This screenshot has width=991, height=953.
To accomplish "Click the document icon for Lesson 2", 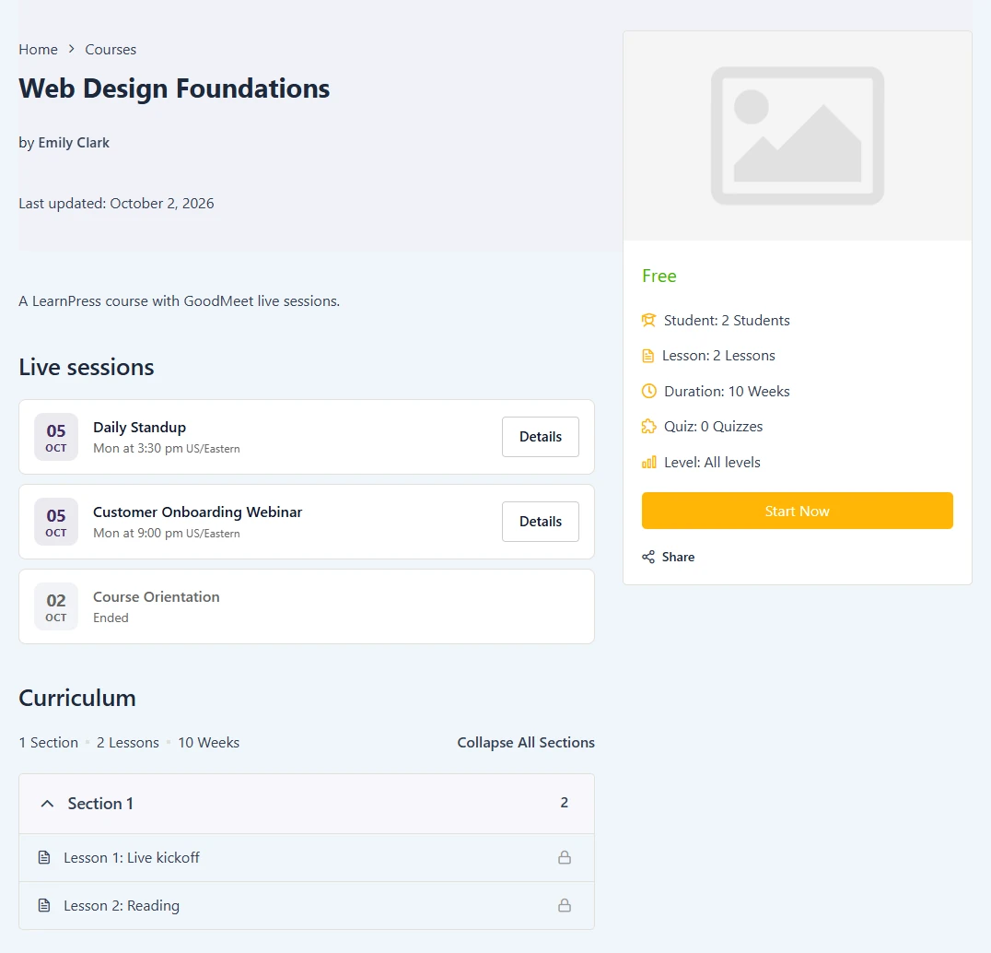I will coord(44,906).
